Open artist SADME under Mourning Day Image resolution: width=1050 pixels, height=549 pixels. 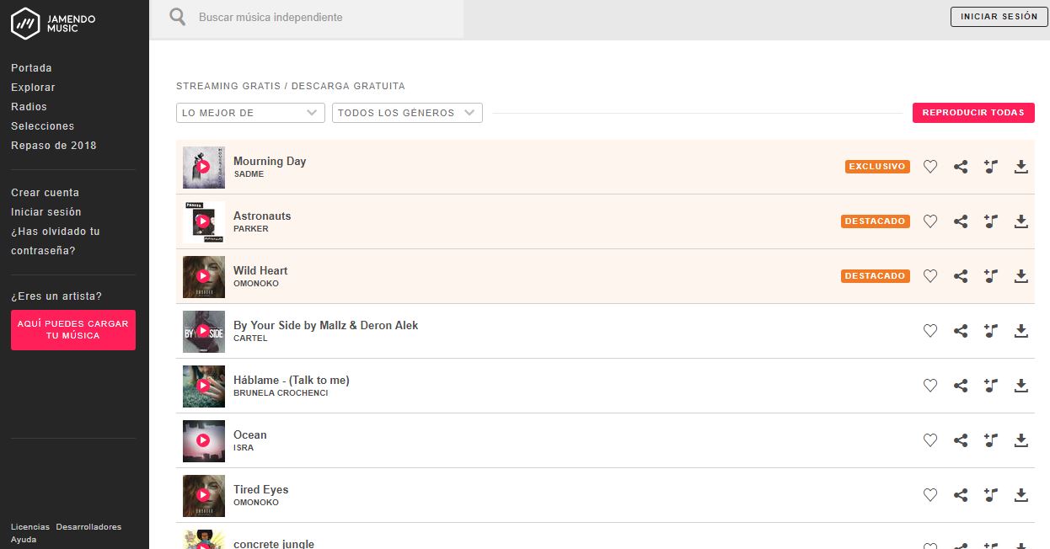(x=249, y=174)
